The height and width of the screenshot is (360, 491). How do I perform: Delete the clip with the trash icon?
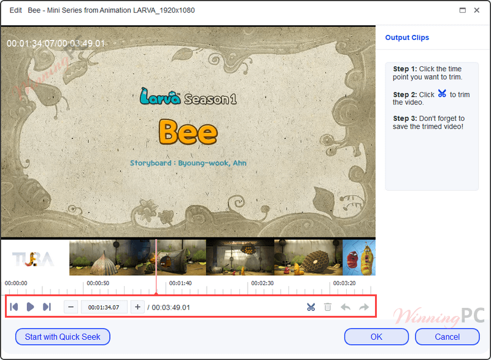click(x=328, y=307)
